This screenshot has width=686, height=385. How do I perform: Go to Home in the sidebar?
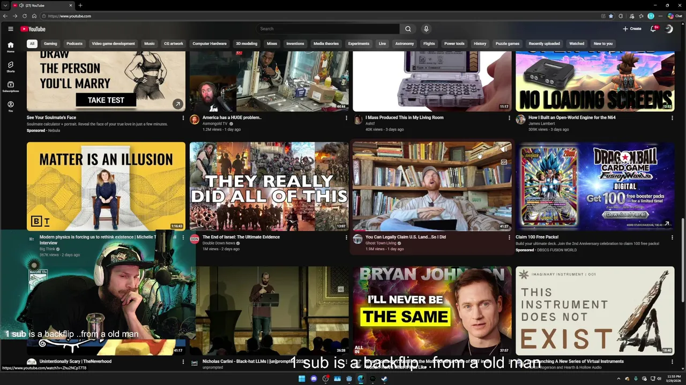click(x=10, y=48)
